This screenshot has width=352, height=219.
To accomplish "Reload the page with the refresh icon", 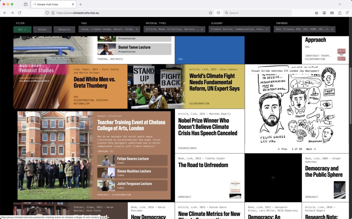I will click(20, 13).
